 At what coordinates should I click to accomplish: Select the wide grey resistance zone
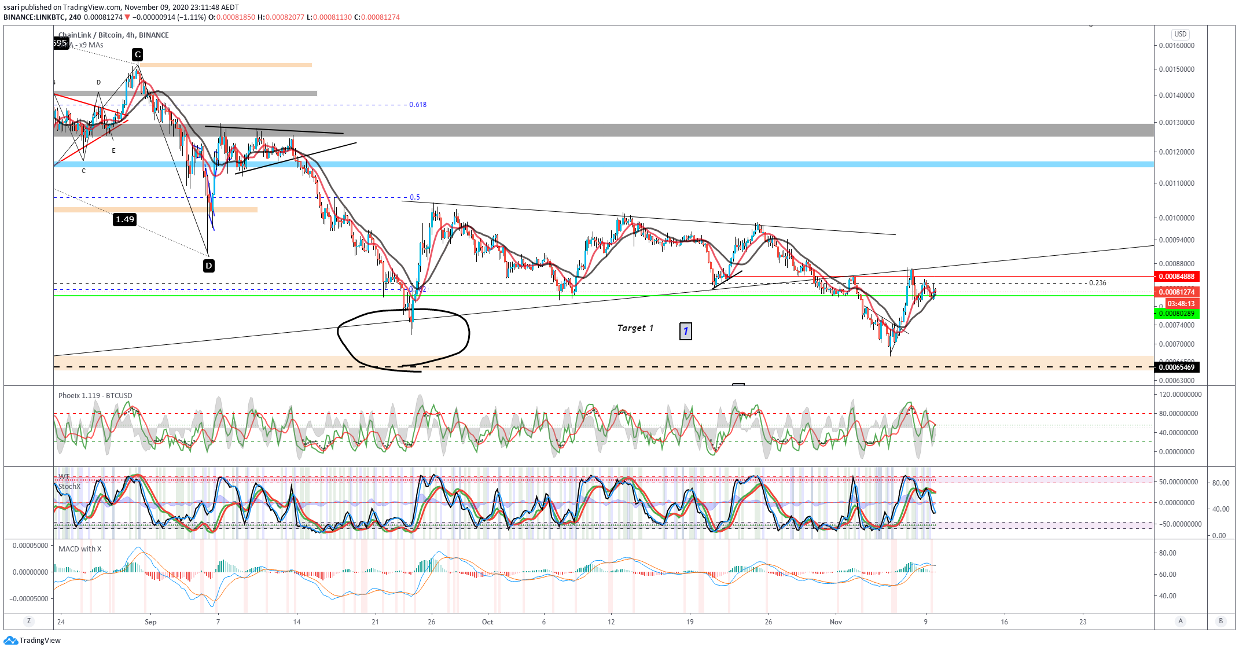click(604, 130)
